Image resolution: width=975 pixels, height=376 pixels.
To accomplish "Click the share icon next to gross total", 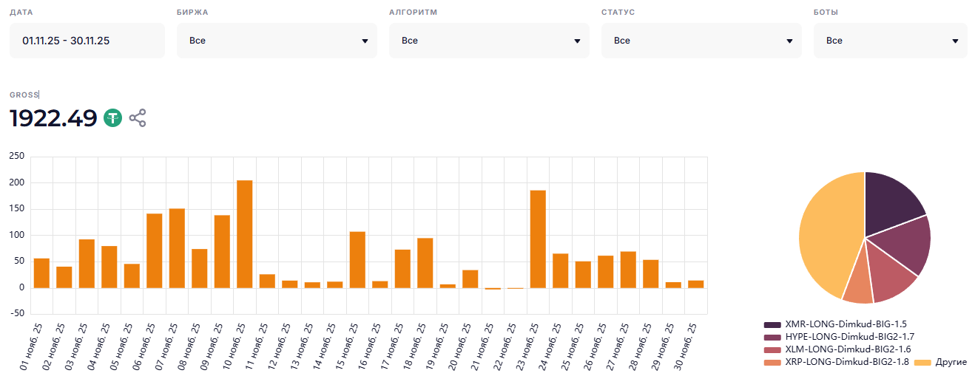I will [138, 118].
